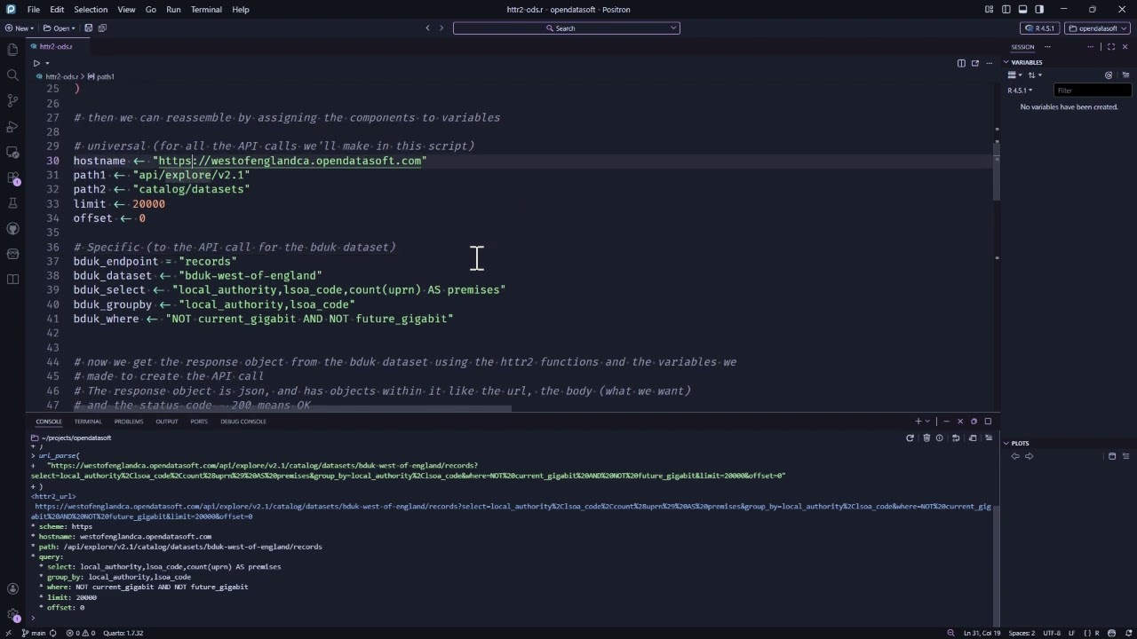Show next plot arrow
Viewport: 1137px width, 639px height.
pyautogui.click(x=1030, y=456)
